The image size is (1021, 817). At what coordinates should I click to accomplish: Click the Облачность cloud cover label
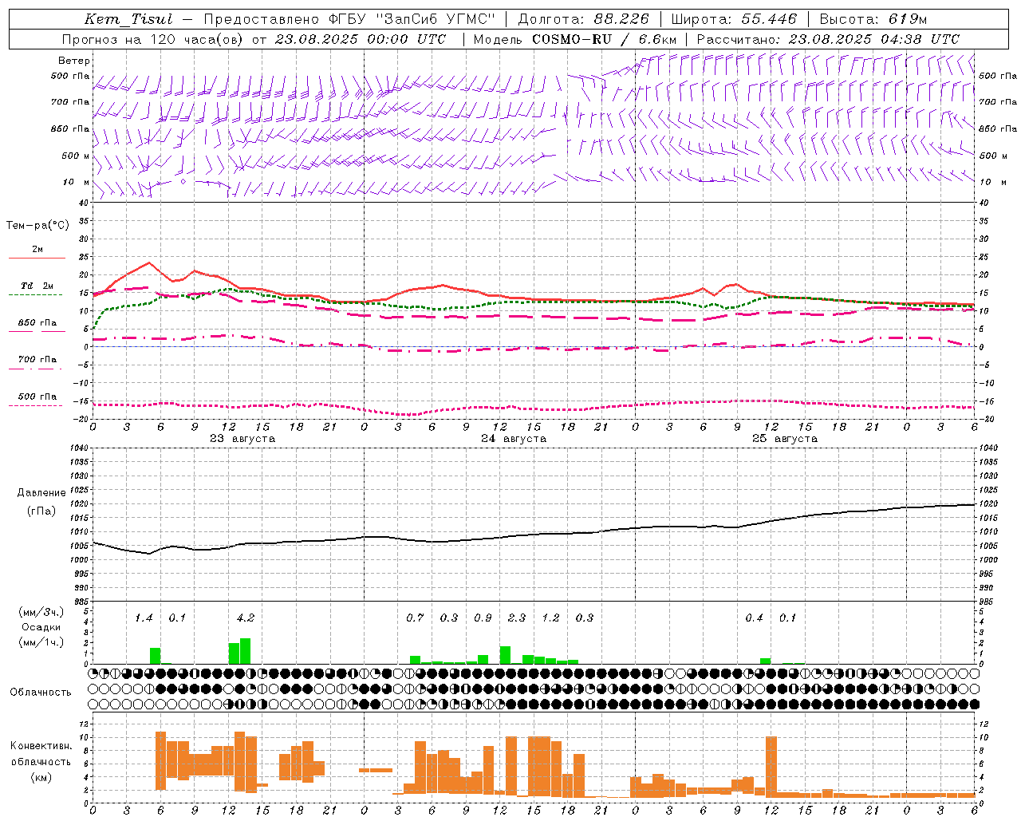tap(41, 693)
